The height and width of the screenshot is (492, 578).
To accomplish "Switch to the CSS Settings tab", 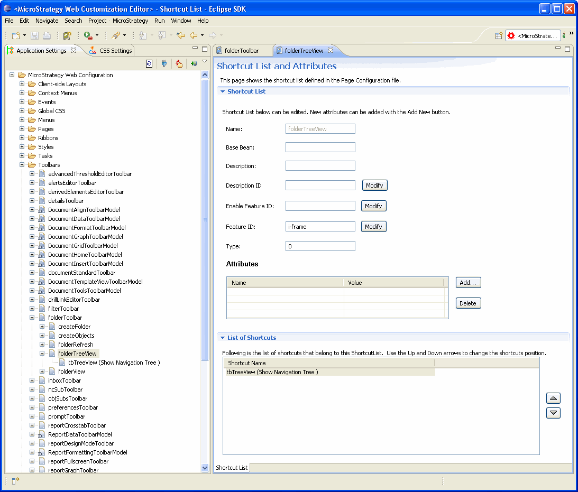I will tap(112, 50).
